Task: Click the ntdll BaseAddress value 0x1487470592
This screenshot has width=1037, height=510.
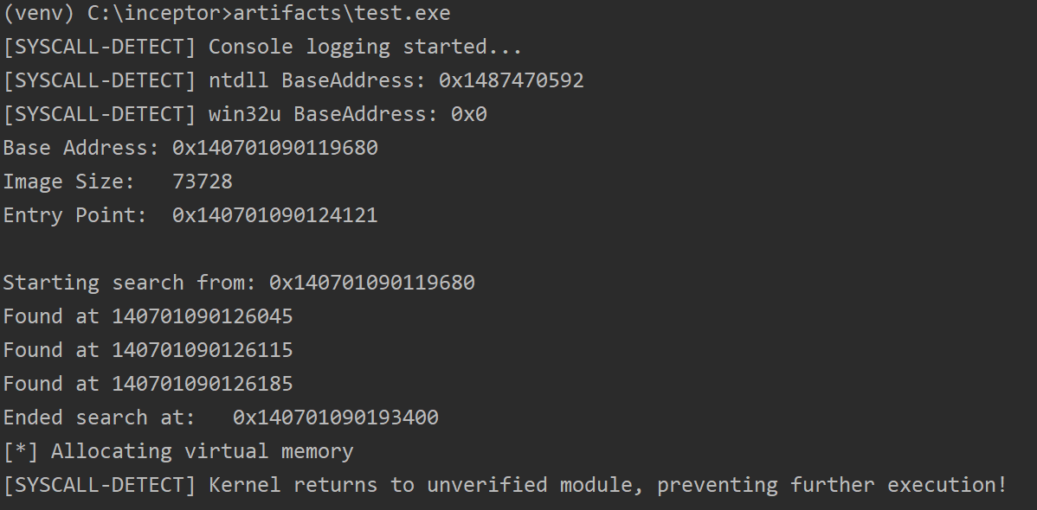Action: tap(512, 80)
